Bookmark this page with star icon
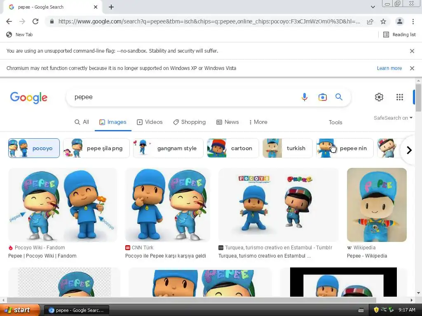This screenshot has height=316, width=422. (383, 21)
